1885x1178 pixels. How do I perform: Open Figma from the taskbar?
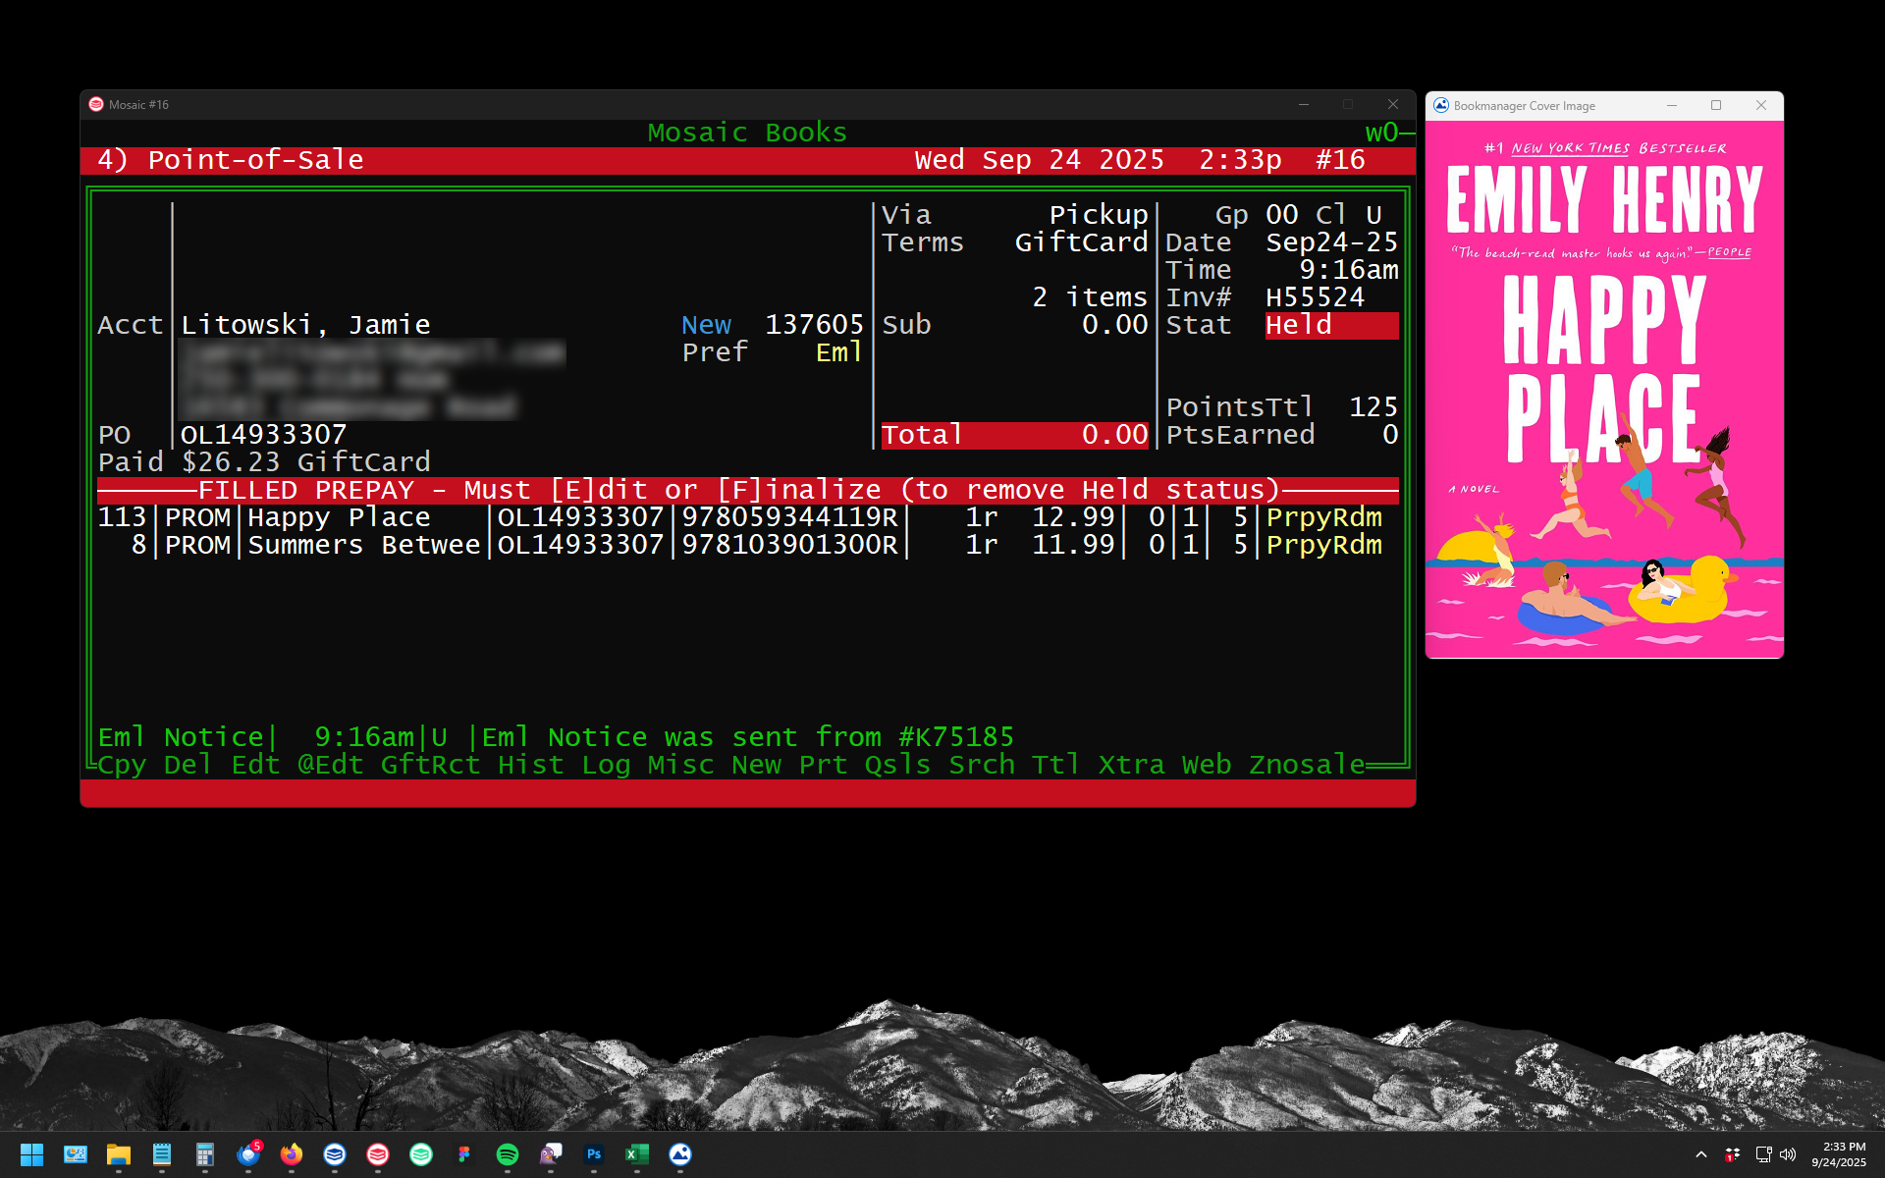(464, 1154)
